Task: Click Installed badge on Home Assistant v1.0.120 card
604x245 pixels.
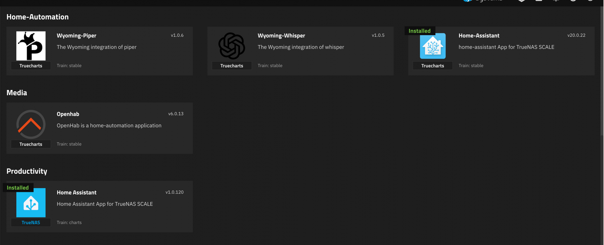Action: (x=18, y=188)
